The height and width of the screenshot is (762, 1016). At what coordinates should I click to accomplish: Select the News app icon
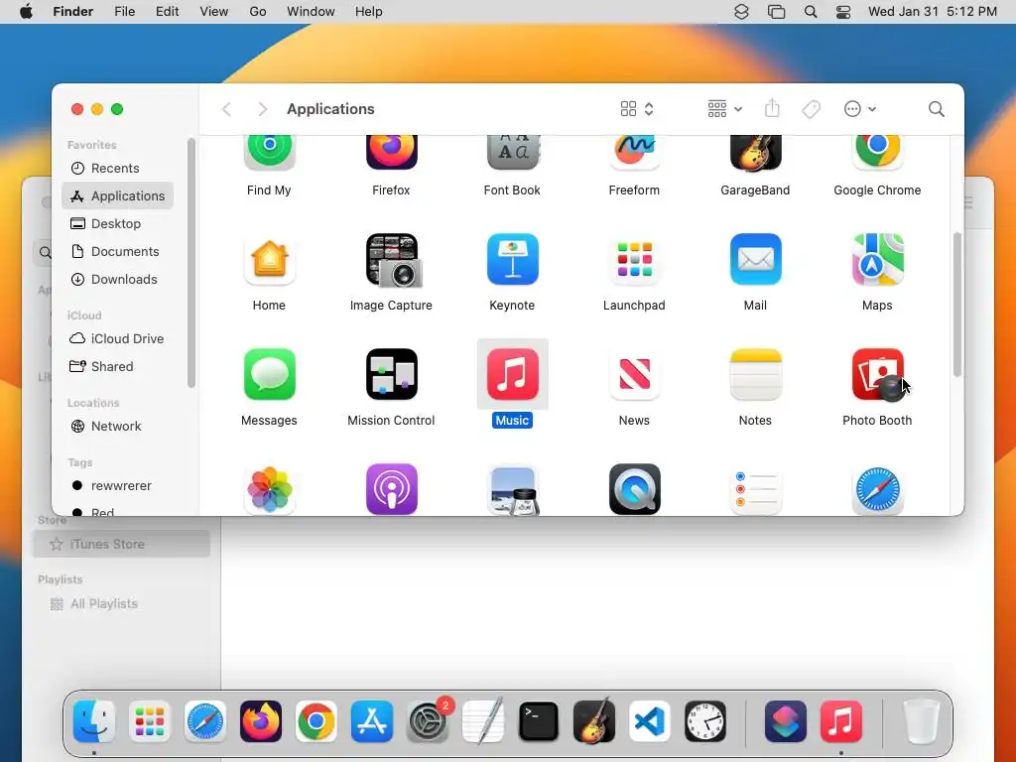[634, 374]
